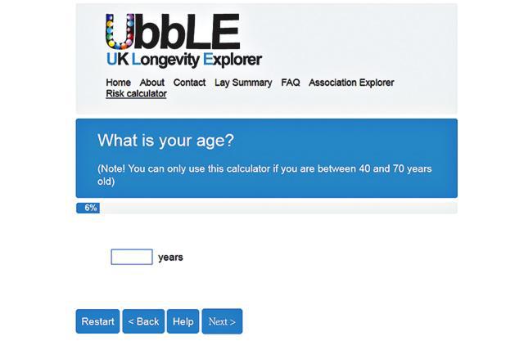The image size is (524, 341).
Task: Select the underlined Risk calculator link
Action: 137,94
